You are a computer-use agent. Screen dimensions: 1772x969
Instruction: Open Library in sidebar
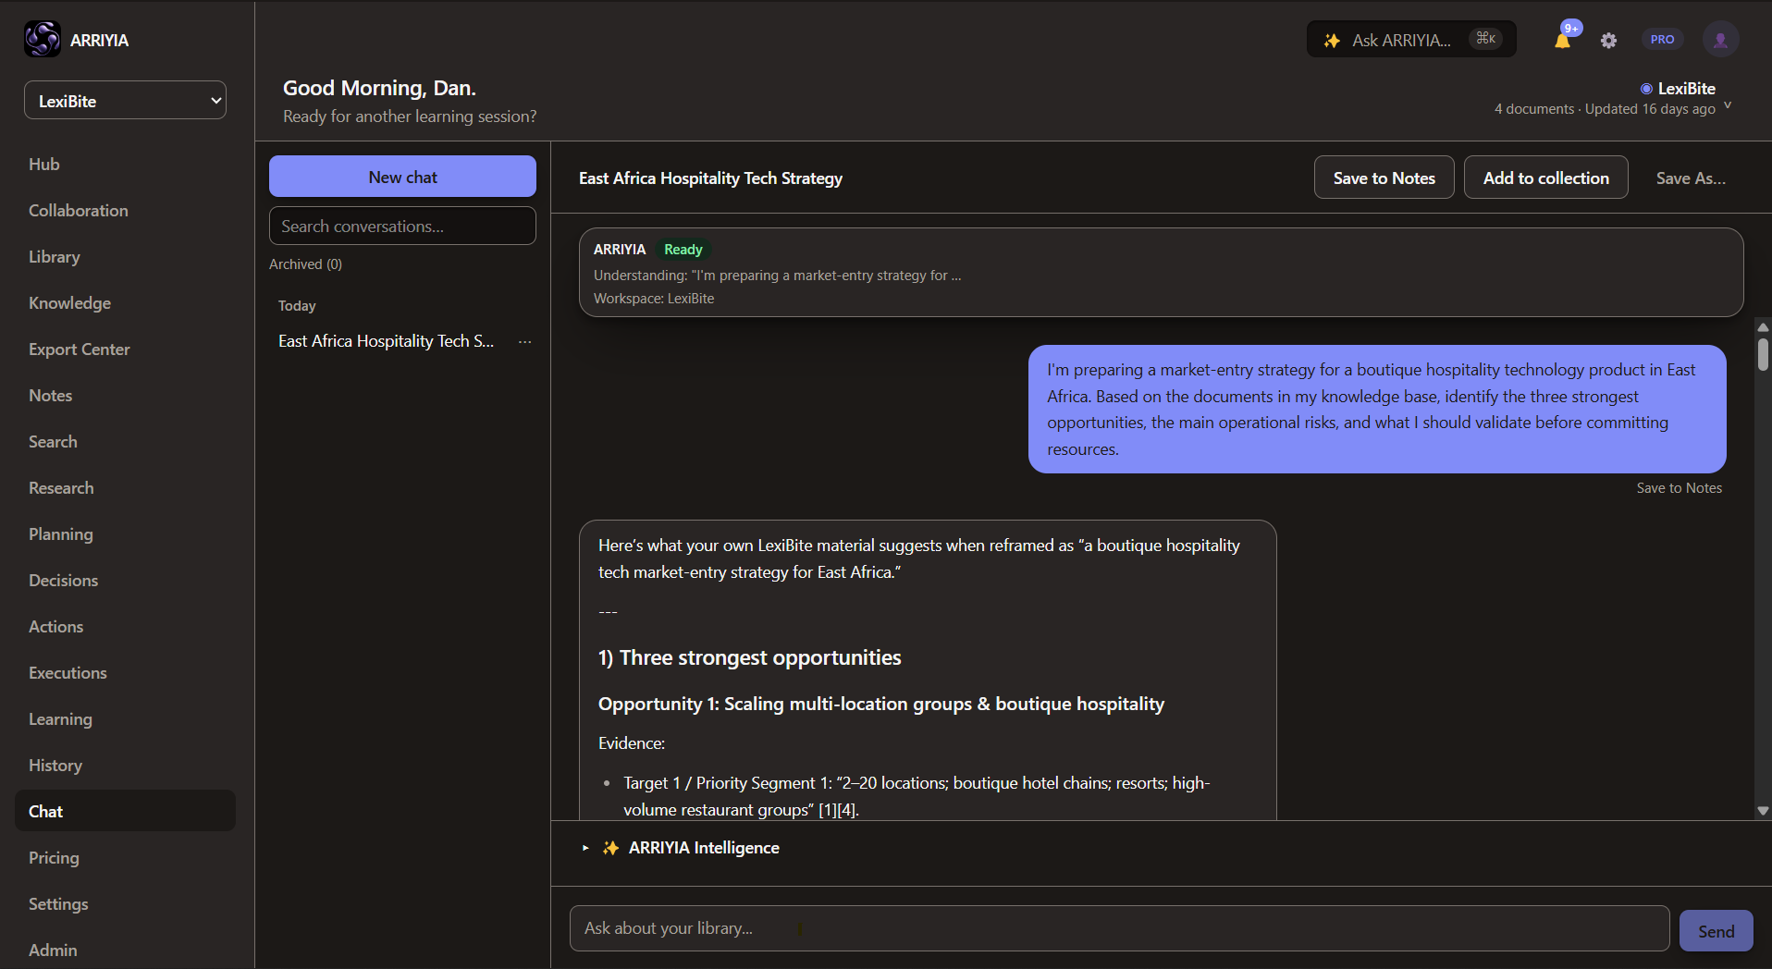[x=55, y=257]
